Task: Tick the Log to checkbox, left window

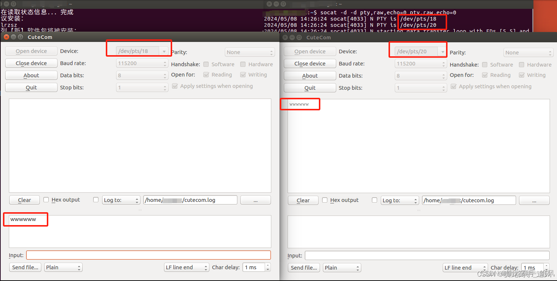Action: click(x=96, y=200)
